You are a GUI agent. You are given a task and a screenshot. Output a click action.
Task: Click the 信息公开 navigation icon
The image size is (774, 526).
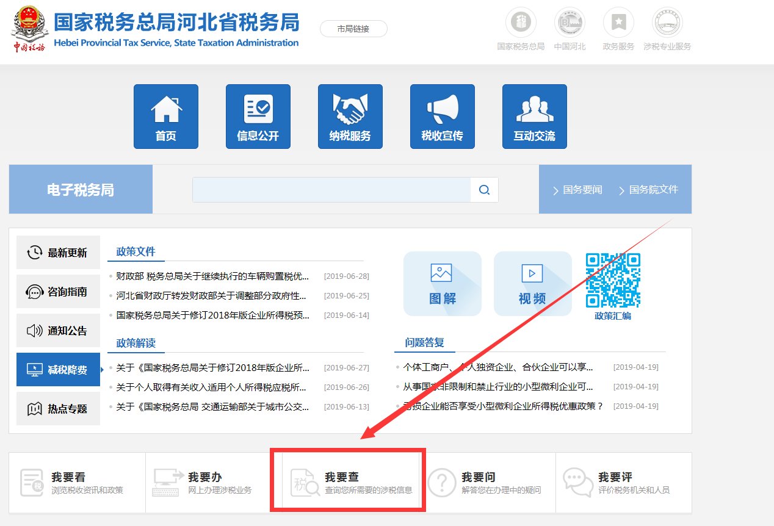[258, 116]
